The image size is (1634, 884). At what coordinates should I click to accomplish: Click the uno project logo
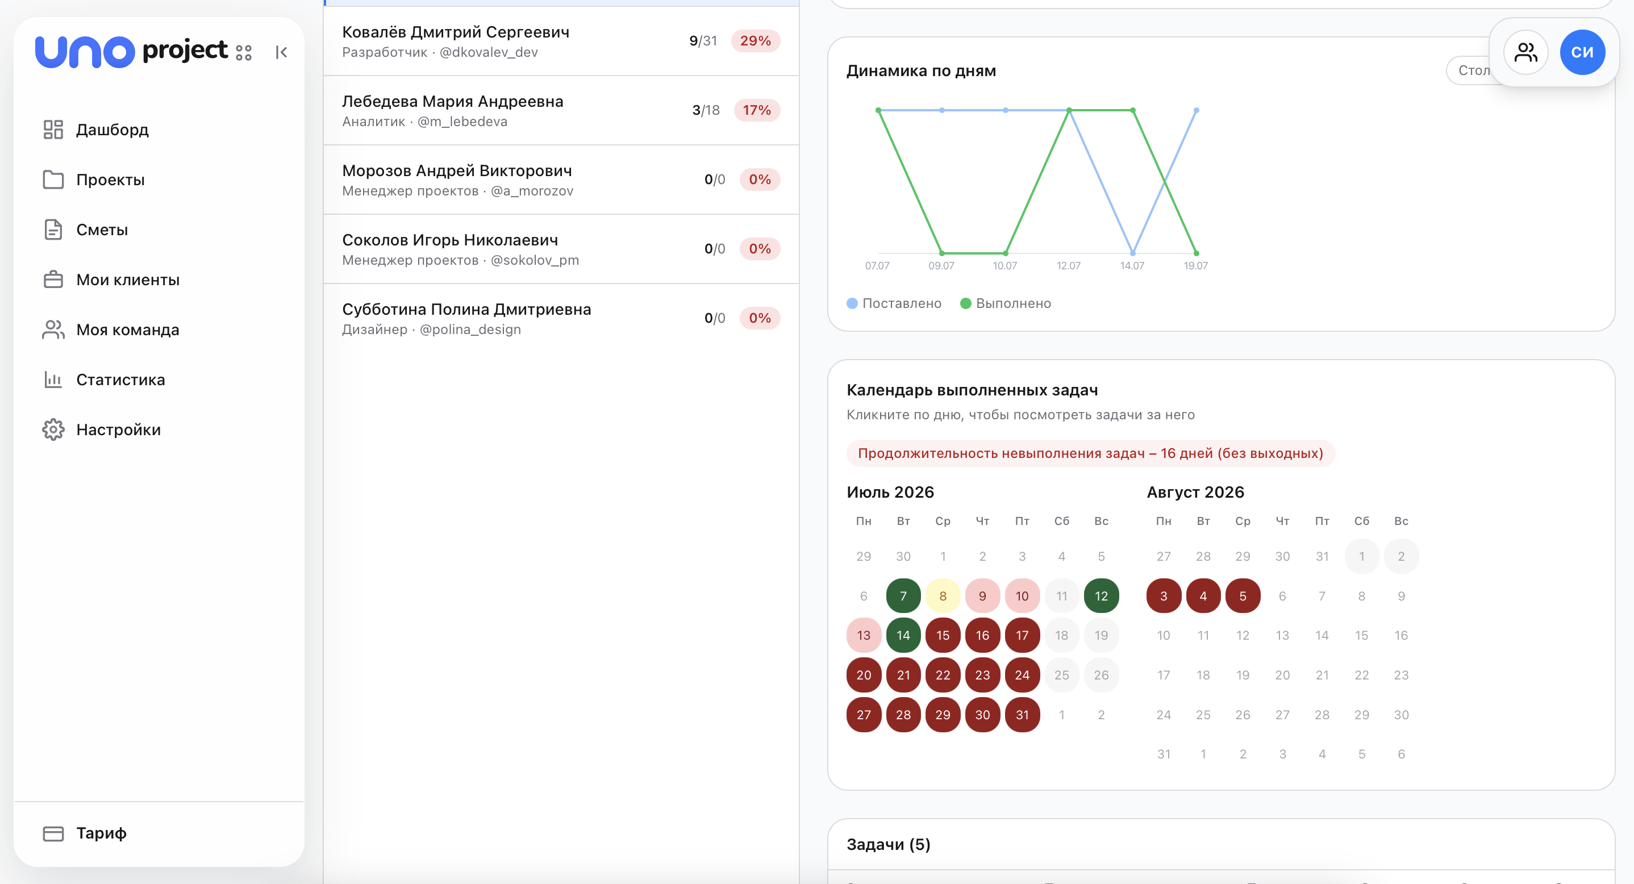point(131,51)
